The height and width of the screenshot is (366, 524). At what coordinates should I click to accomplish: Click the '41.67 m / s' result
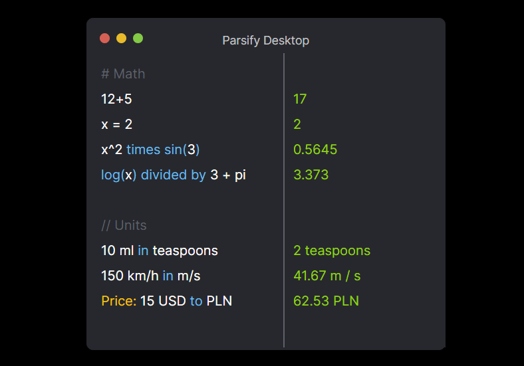click(x=327, y=276)
